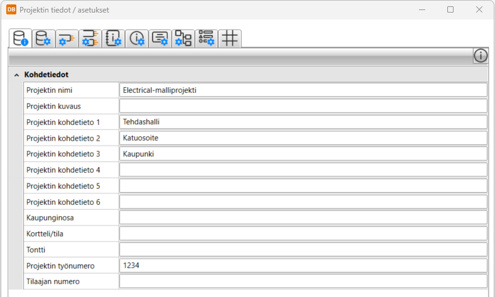Viewport: 495px width, 297px height.
Task: Select the multi-cable settings tab
Action: pyautogui.click(x=90, y=39)
